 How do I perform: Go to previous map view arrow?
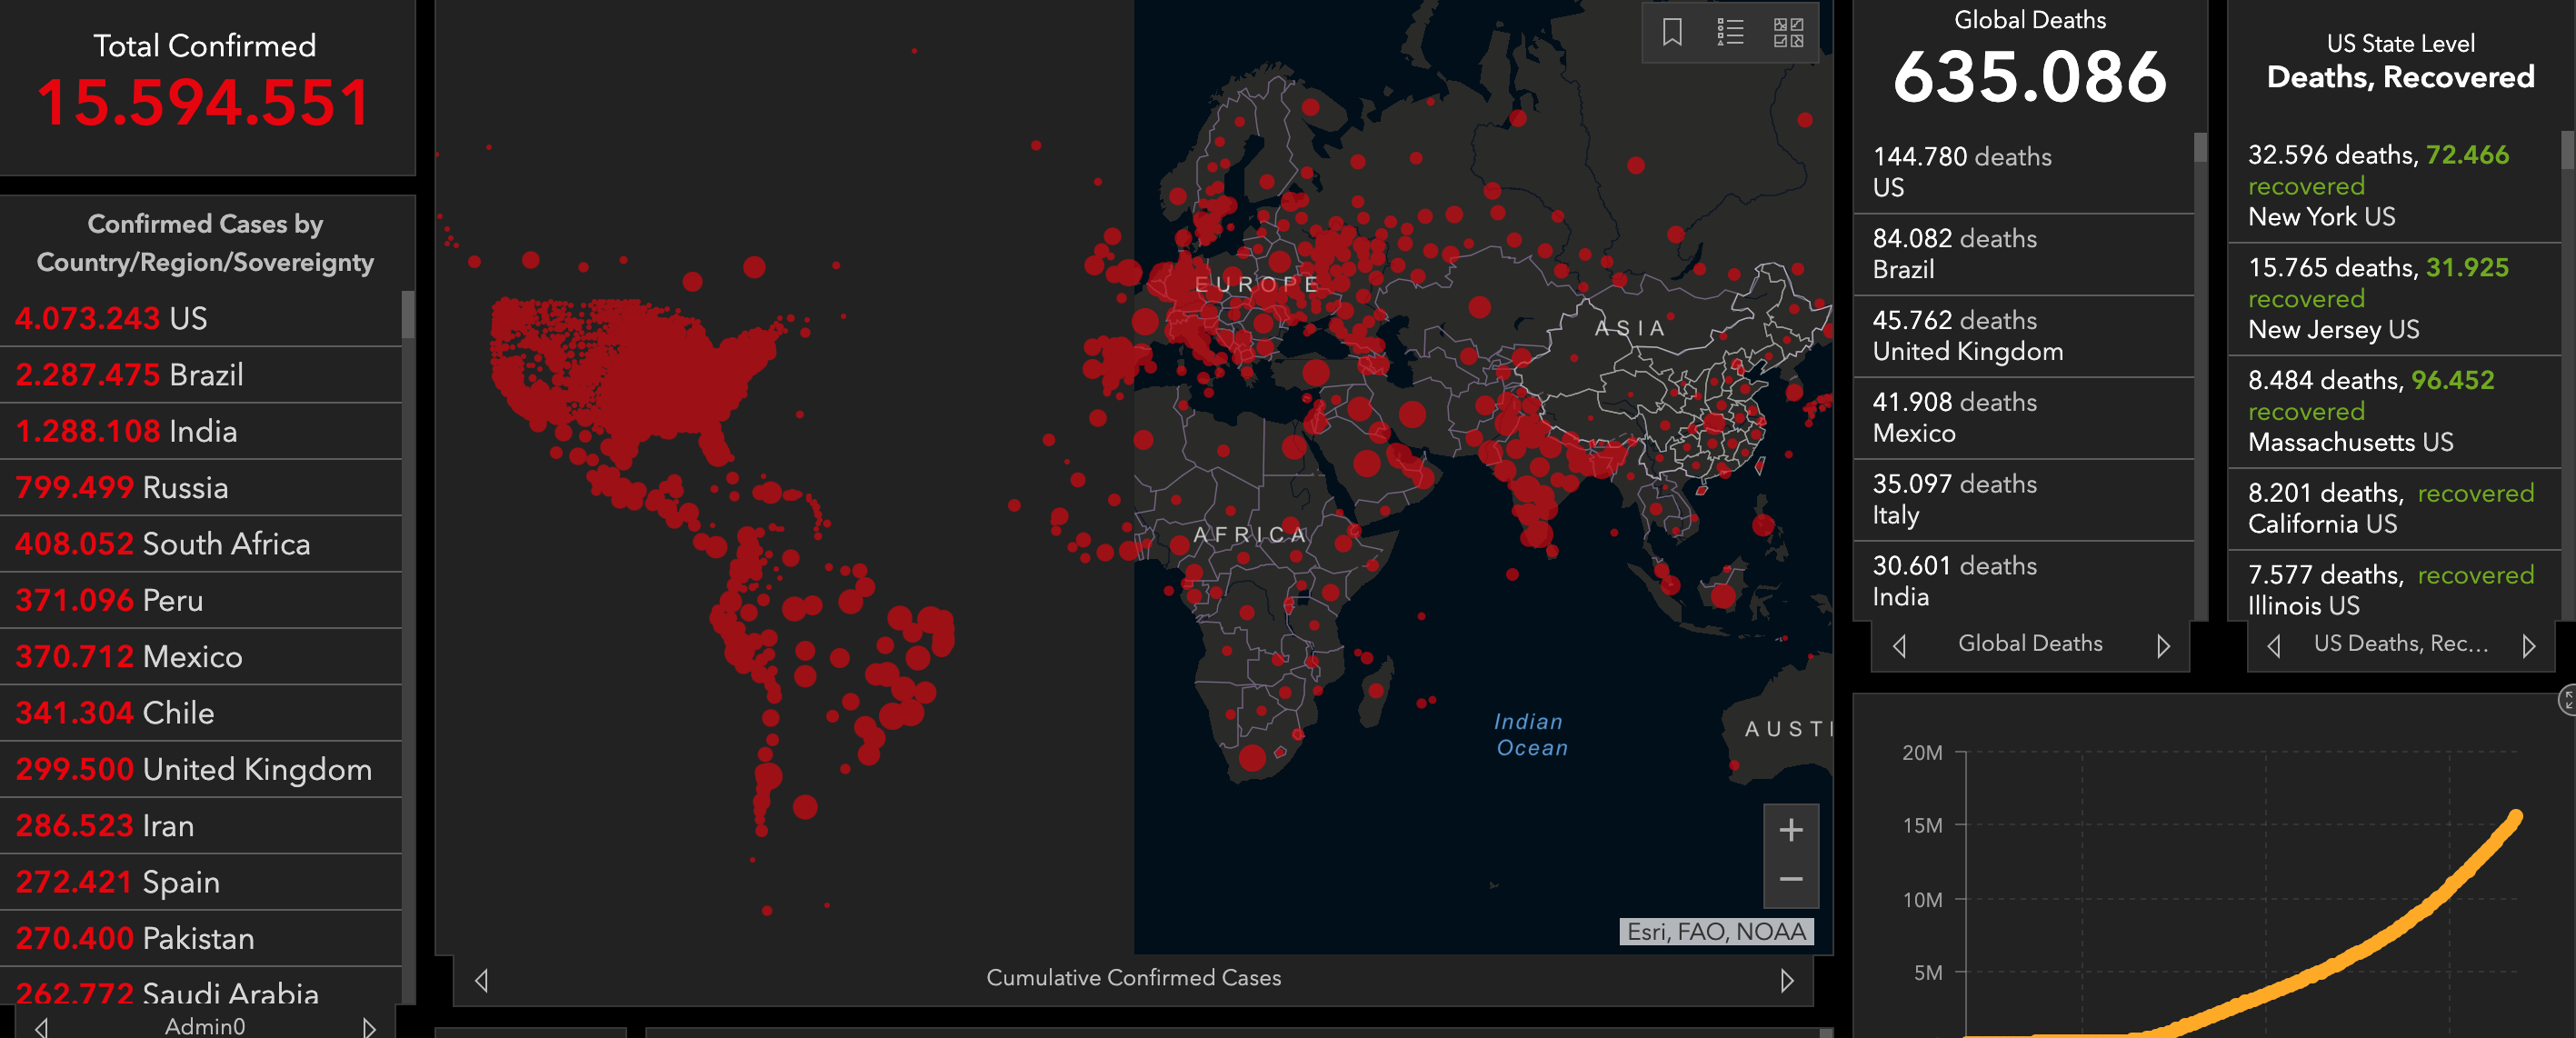pyautogui.click(x=482, y=980)
